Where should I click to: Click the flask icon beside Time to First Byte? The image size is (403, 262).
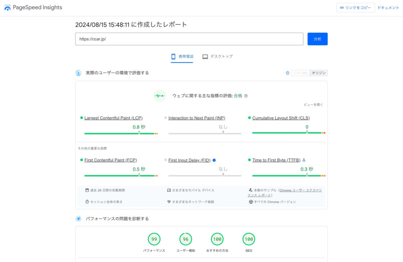(304, 160)
